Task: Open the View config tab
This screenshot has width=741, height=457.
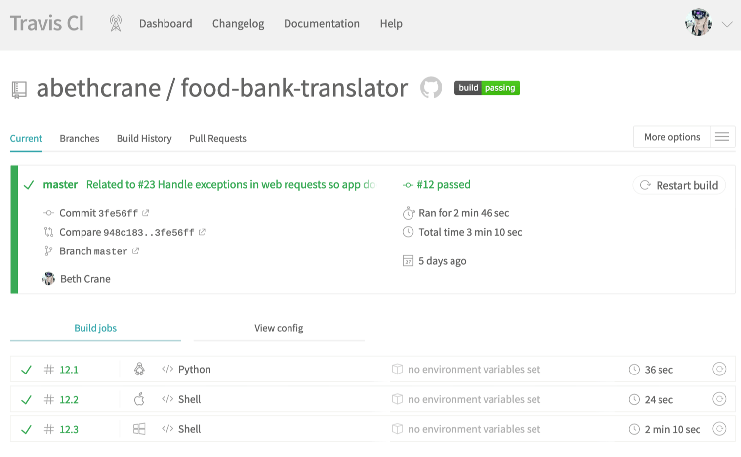Action: pos(279,328)
